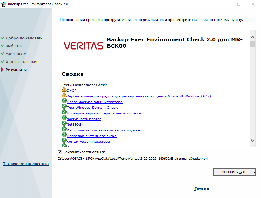The width and height of the screenshot is (261, 198).
Task: Click green check icon beside Информация о локальном жестком диске
Action: point(64,129)
